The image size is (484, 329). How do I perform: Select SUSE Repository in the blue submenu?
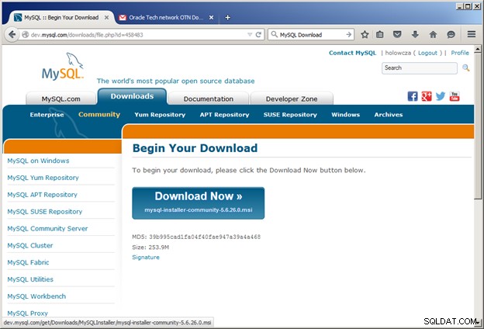pyautogui.click(x=290, y=115)
